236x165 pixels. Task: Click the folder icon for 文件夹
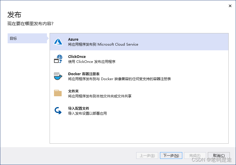(58, 93)
